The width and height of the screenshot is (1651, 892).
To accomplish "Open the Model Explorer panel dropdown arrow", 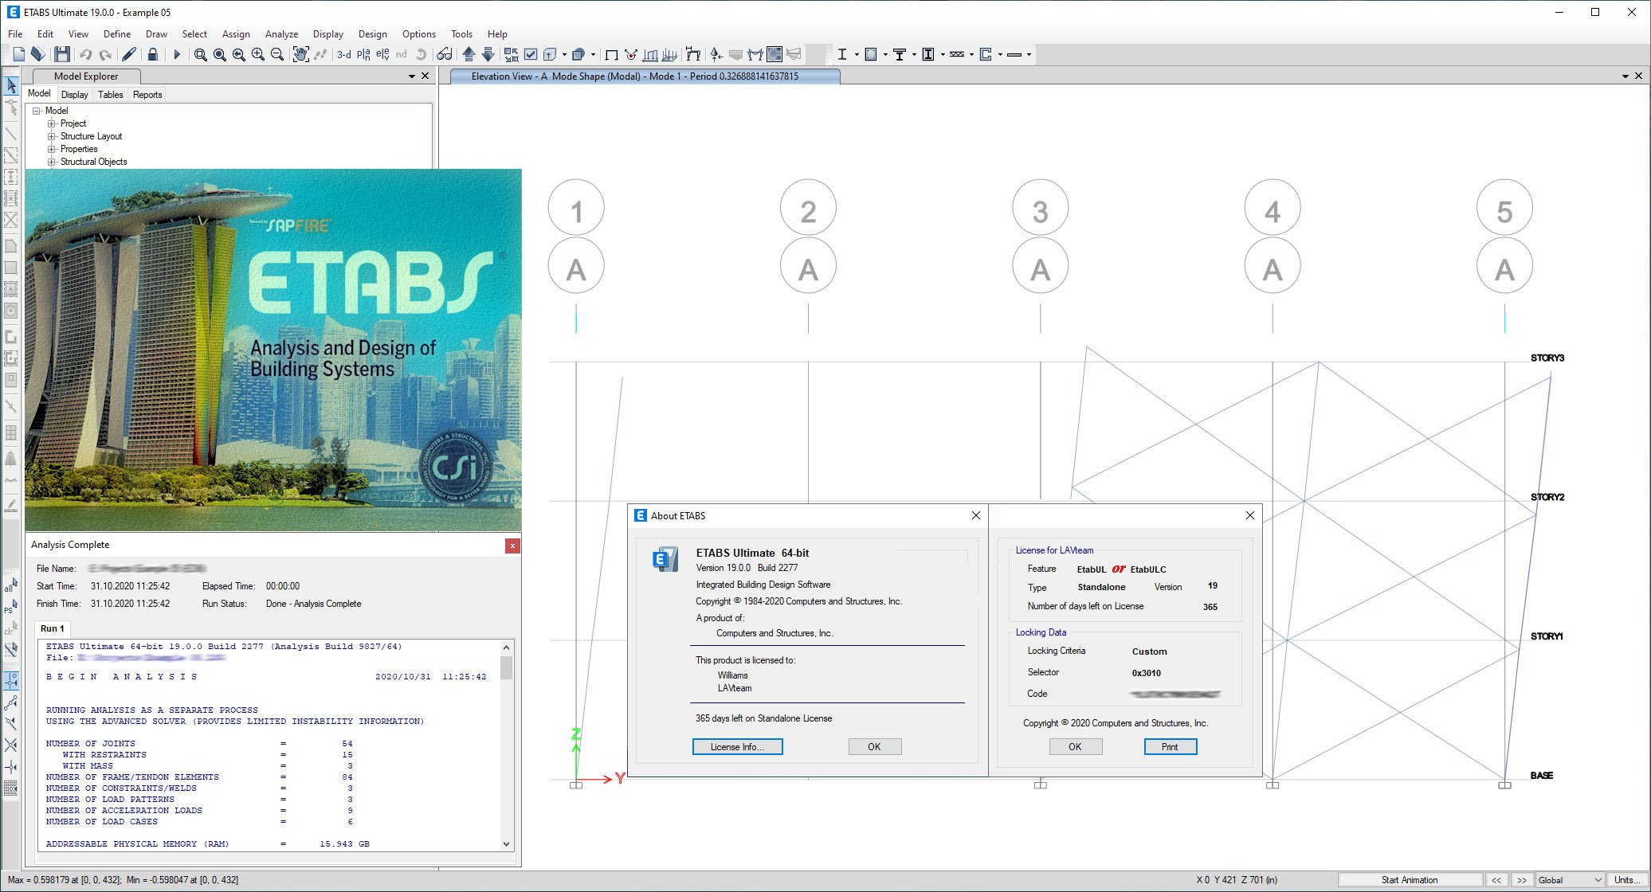I will (412, 76).
